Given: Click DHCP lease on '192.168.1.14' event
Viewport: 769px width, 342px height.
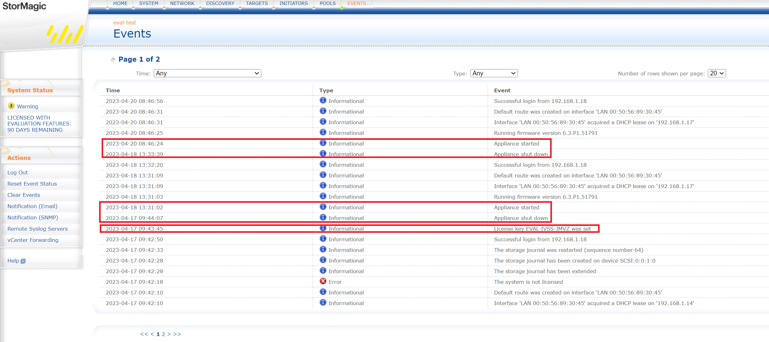Looking at the screenshot, I should click(x=594, y=303).
